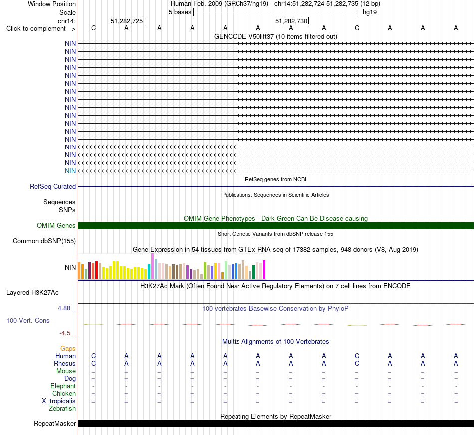The image size is (474, 435).
Task: Click the tallest violet bar in GTEx chart
Action: tap(152, 266)
